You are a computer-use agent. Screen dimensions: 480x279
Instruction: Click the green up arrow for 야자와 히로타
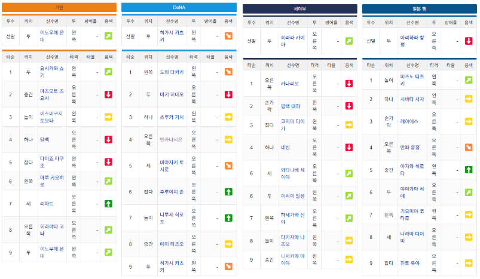tap(469, 170)
